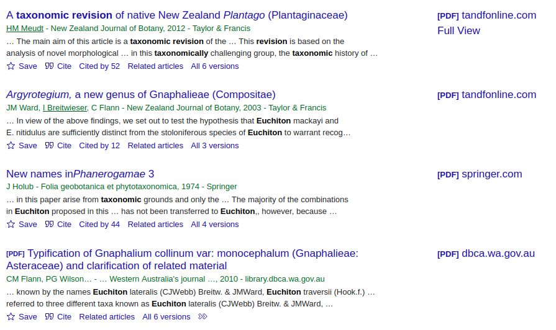Viewport: 556px width, 330px height.
Task: Click the Save star icon under the Plantago article
Action: tap(11, 66)
